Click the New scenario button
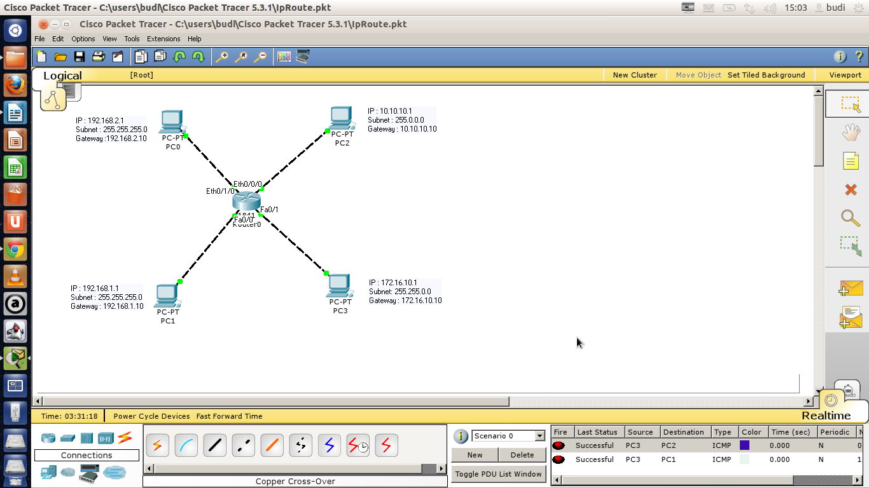869x488 pixels. pos(475,455)
